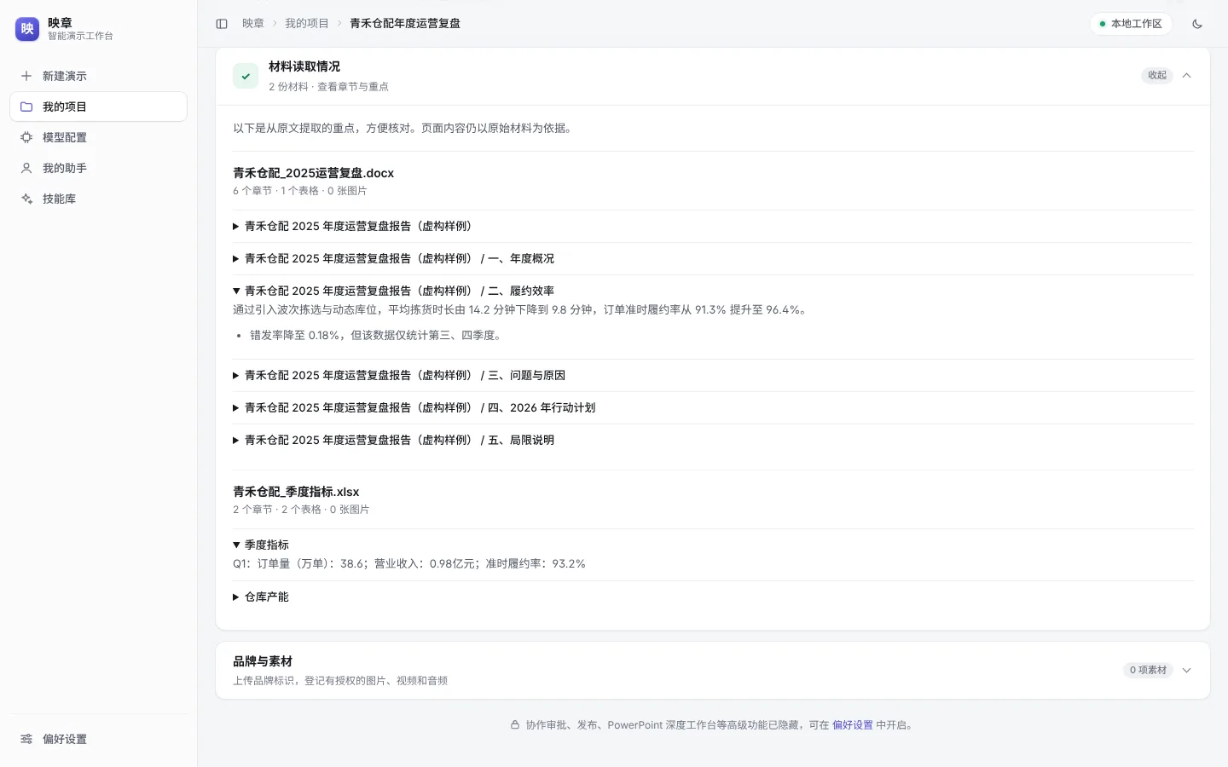Image resolution: width=1228 pixels, height=767 pixels.
Task: Click the folder icon beside 我的项目
Action: pyautogui.click(x=26, y=107)
